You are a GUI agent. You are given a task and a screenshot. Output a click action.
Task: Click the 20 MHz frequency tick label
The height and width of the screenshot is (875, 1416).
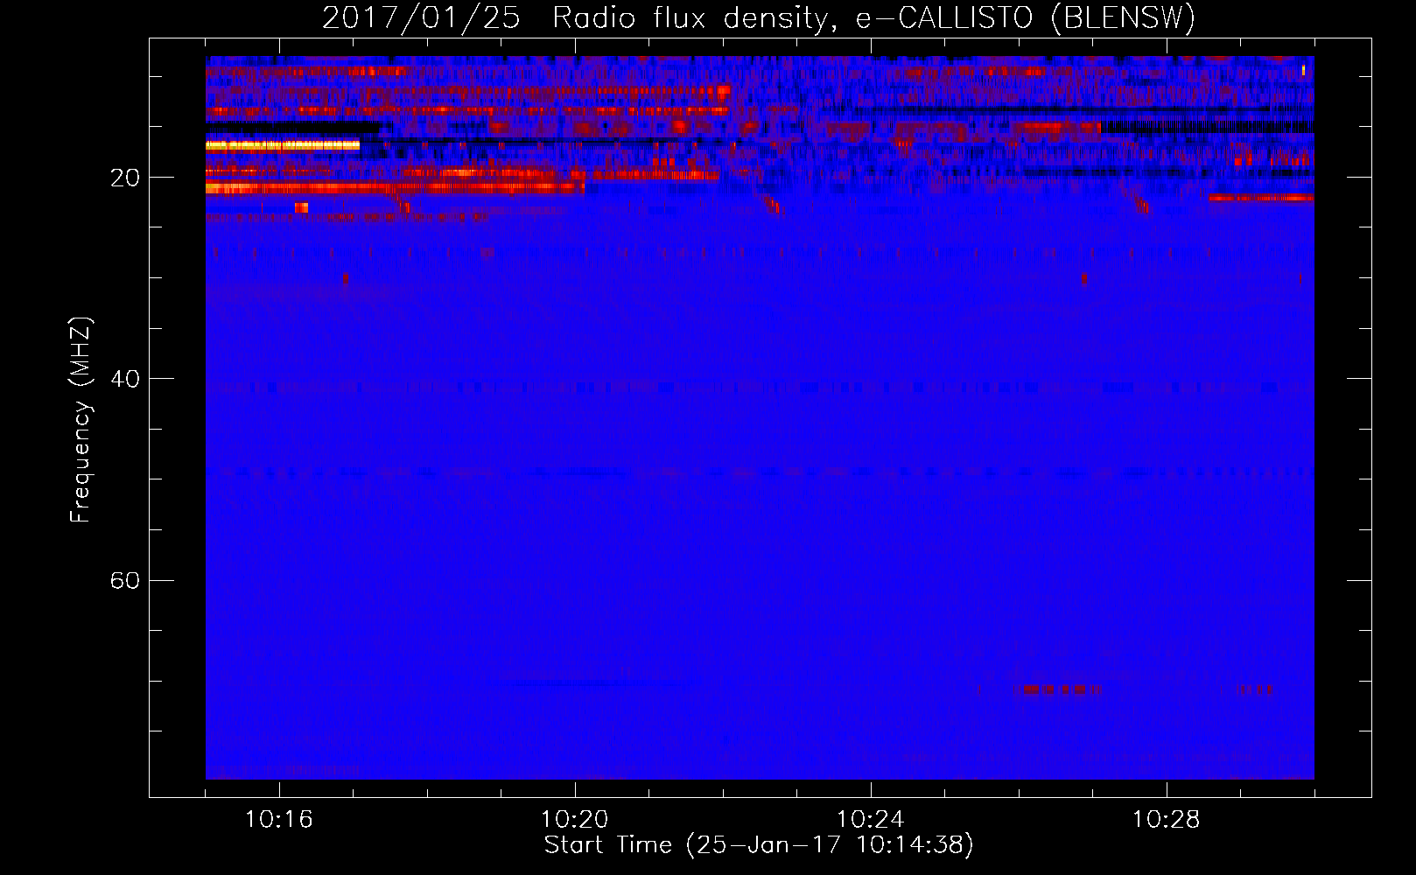point(125,178)
